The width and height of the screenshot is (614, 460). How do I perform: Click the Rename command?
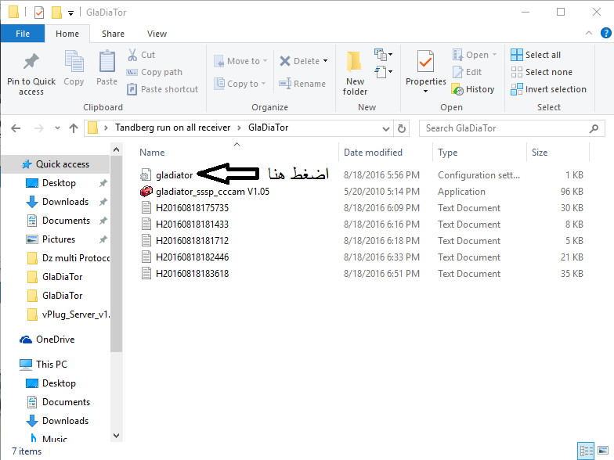302,84
